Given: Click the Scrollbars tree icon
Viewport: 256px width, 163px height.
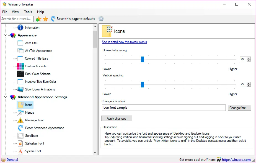Looking at the screenshot, I should pyautogui.click(x=20, y=136).
